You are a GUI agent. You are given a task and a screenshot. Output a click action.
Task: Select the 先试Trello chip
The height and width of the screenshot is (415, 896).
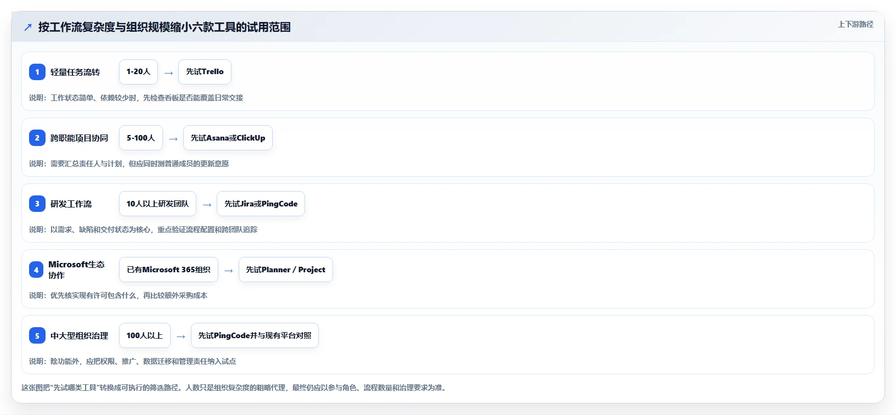(205, 72)
